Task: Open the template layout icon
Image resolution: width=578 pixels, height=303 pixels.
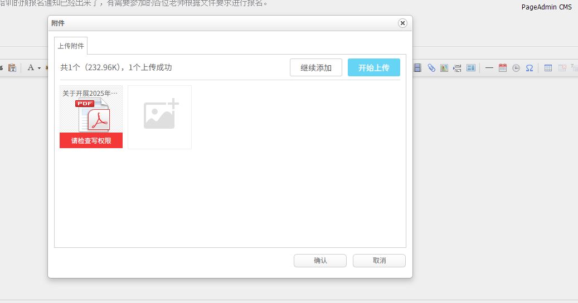Action: pyautogui.click(x=471, y=68)
